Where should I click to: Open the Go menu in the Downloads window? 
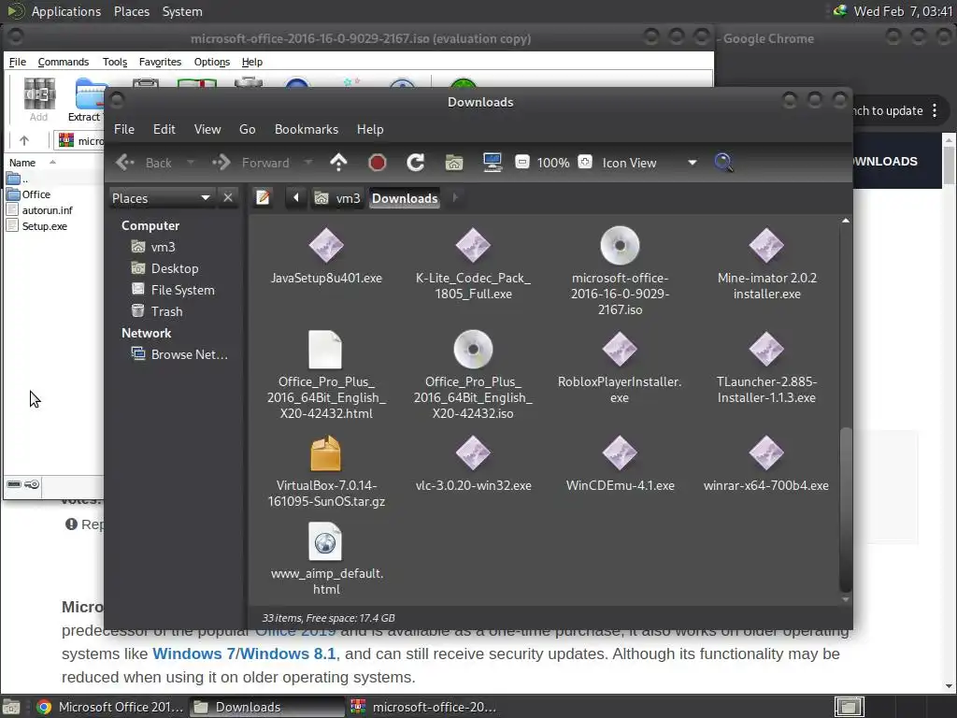pos(247,129)
